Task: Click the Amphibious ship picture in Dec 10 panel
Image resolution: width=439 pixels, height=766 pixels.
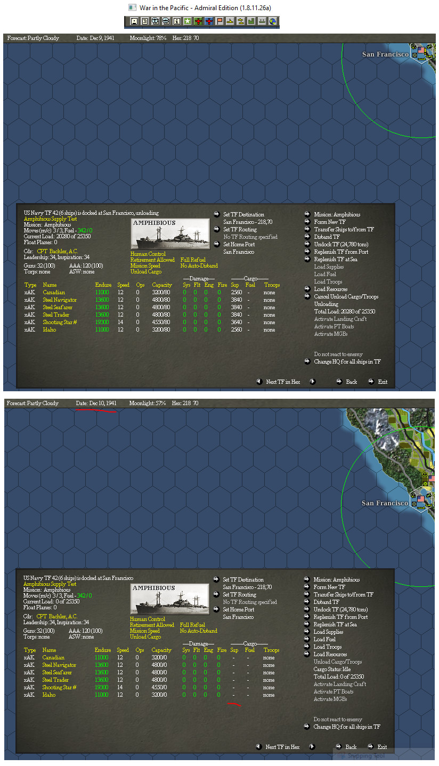Action: [x=169, y=599]
